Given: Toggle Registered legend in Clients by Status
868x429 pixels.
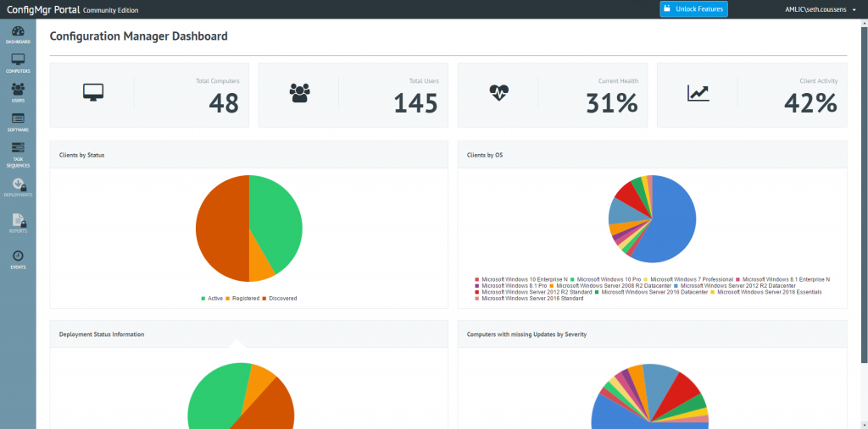Looking at the screenshot, I should [242, 299].
